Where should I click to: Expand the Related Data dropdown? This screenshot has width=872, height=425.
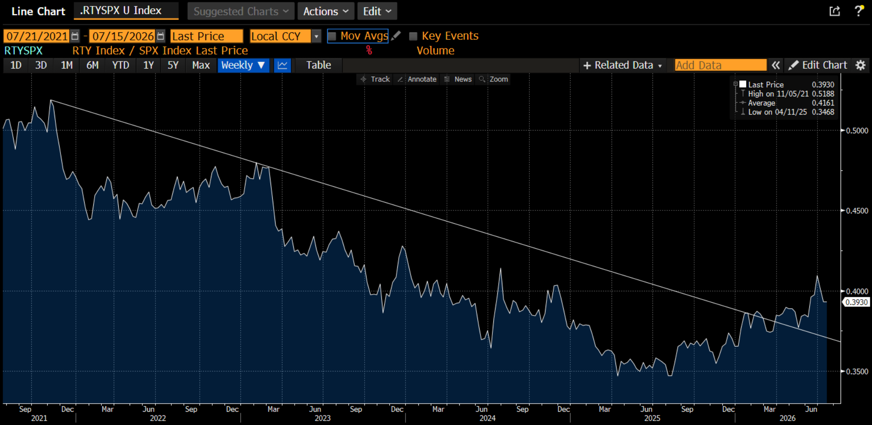click(x=622, y=65)
